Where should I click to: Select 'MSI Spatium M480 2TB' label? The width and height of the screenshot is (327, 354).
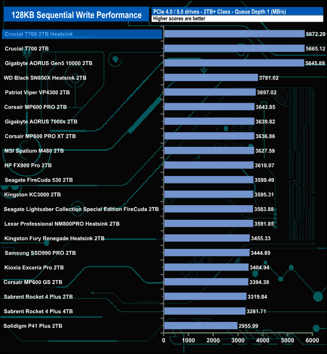[34, 151]
